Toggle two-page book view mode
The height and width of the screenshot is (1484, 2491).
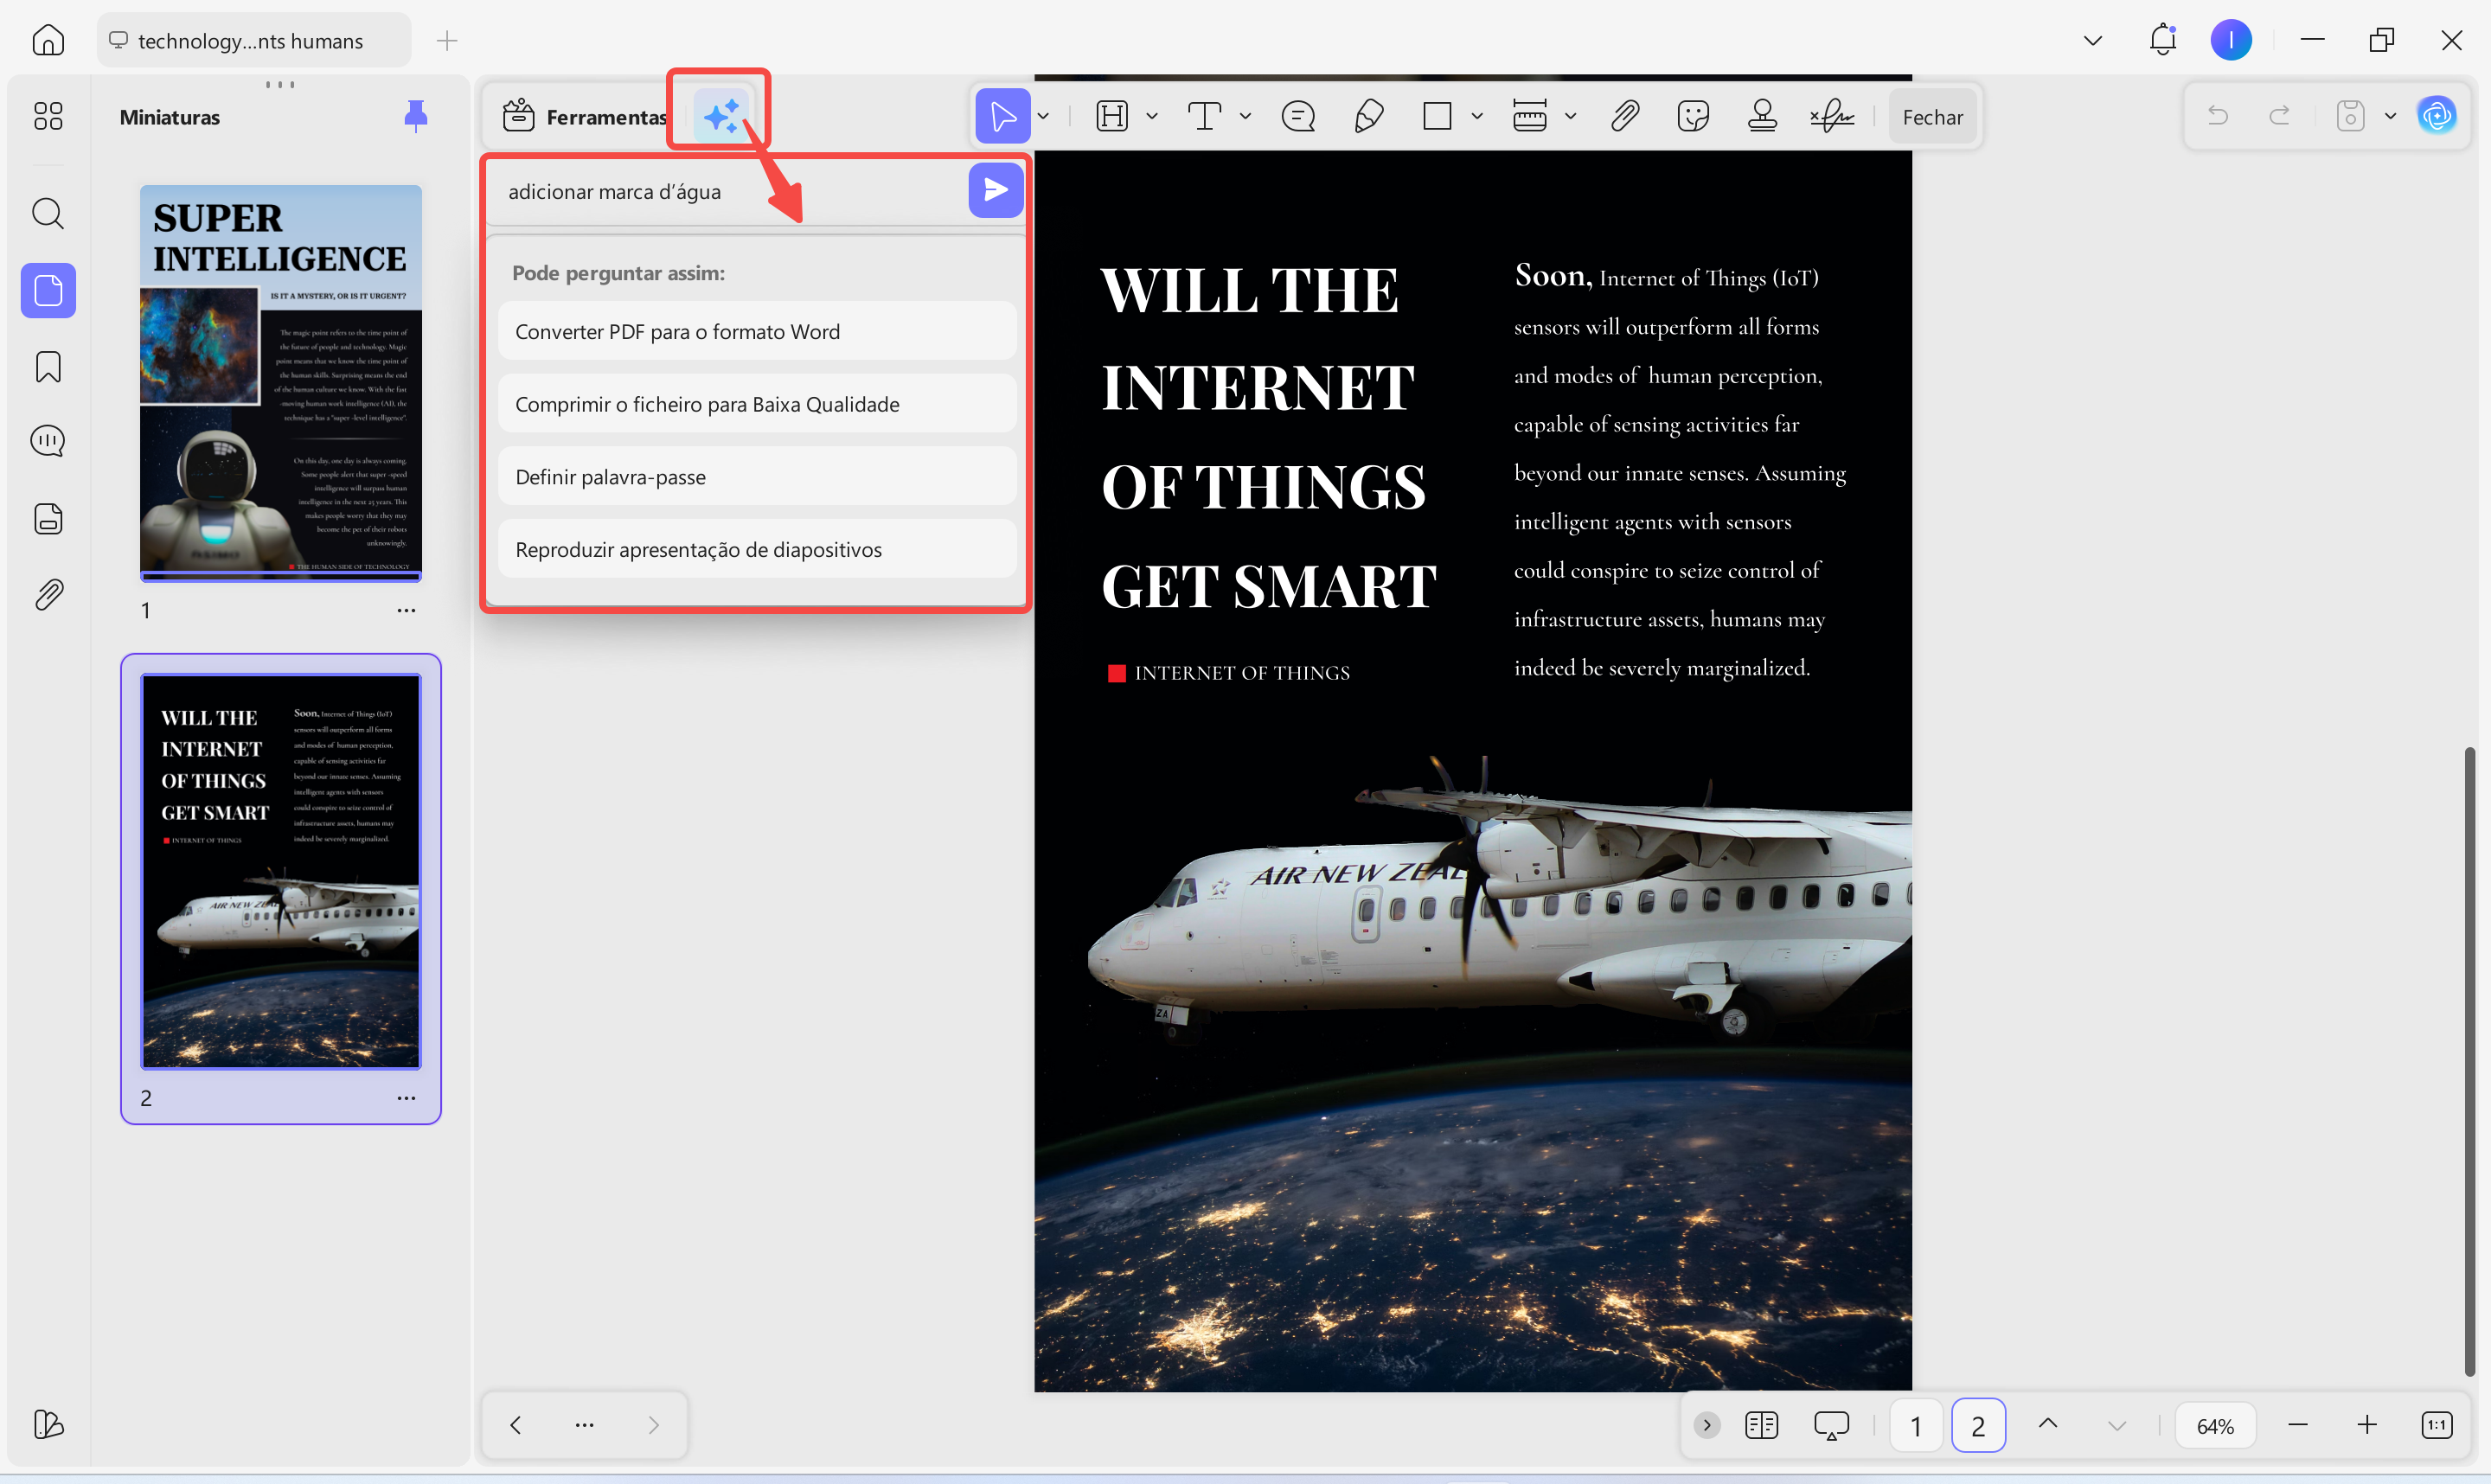1761,1425
